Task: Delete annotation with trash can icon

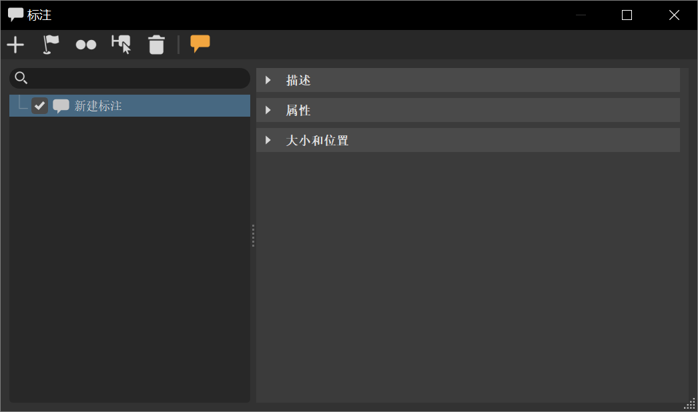Action: (156, 45)
